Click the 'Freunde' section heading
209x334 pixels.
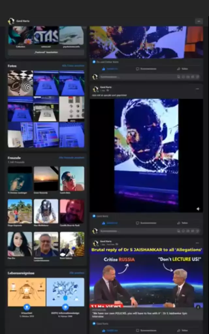coord(14,158)
